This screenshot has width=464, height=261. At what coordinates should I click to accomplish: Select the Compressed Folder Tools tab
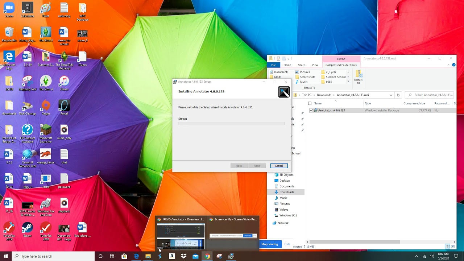(x=341, y=65)
